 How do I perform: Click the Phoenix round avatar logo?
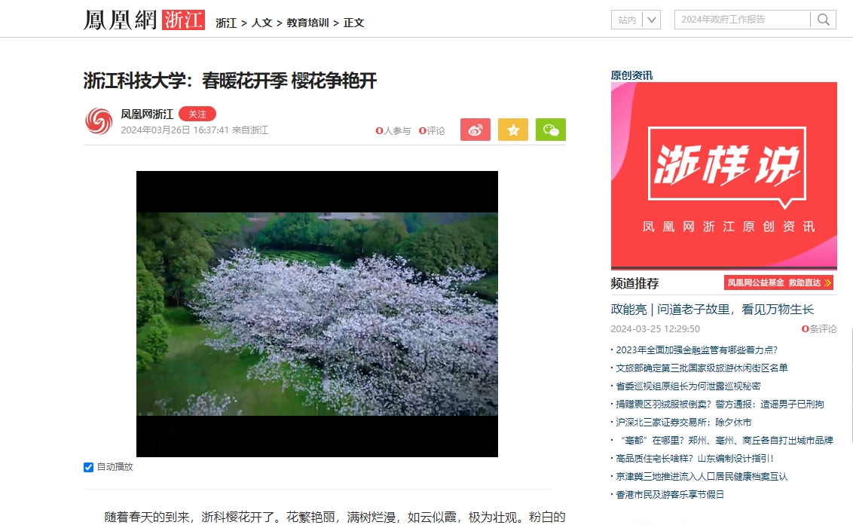coord(98,121)
